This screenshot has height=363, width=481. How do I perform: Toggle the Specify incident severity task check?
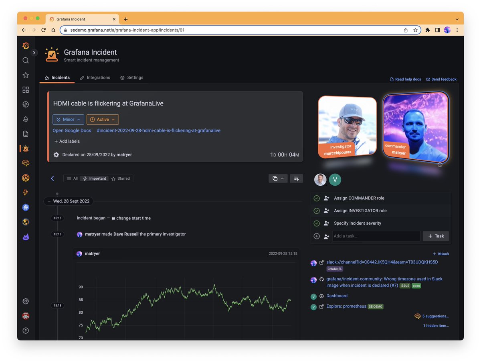pos(316,223)
